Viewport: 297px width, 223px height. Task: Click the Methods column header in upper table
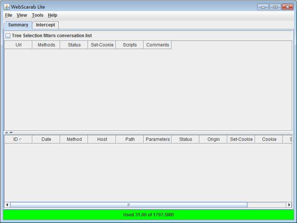point(46,45)
